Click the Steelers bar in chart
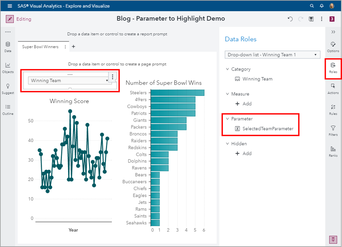342x247 pixels. point(177,93)
